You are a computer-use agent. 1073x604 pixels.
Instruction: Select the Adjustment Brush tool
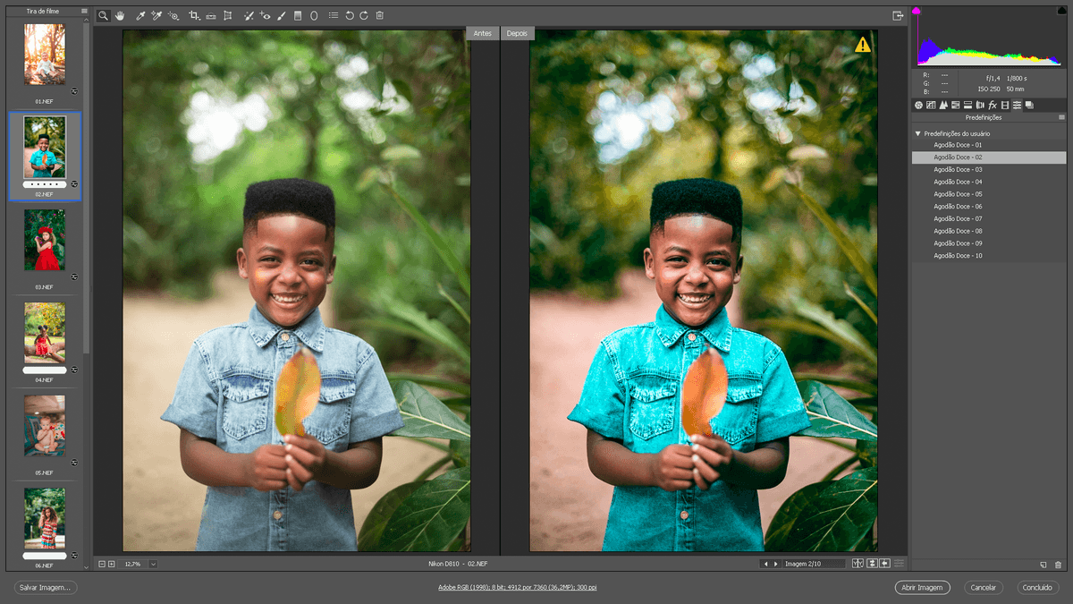point(281,16)
